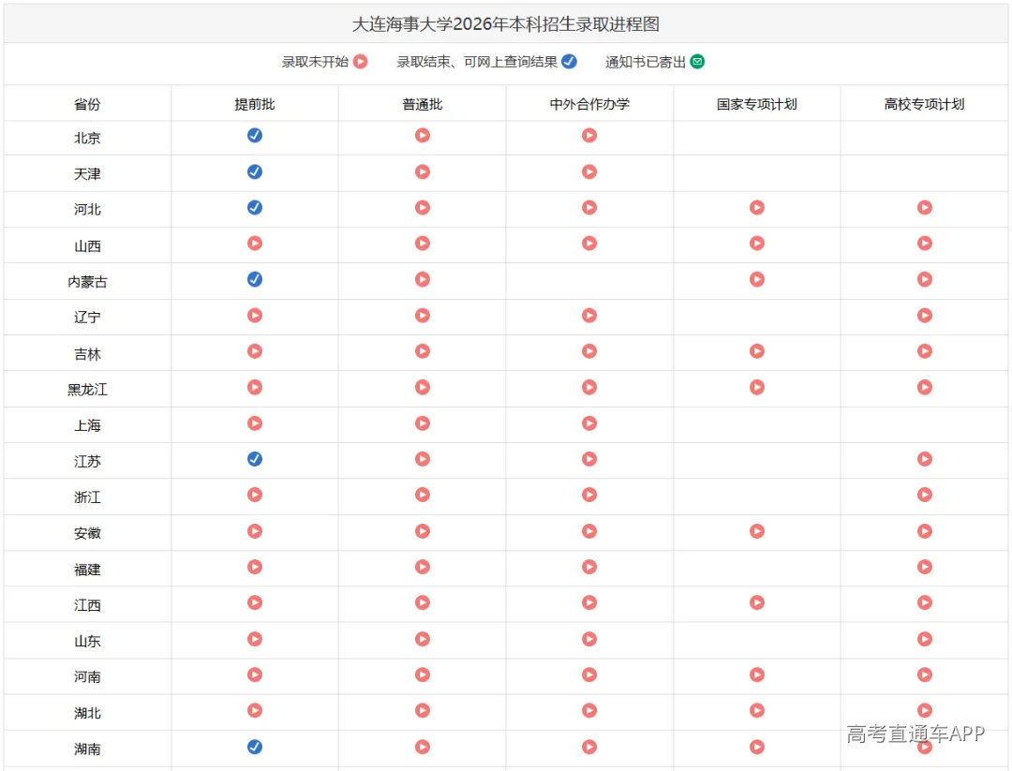
Task: Click the red legend icon beside 录取未开始
Action: pos(361,61)
